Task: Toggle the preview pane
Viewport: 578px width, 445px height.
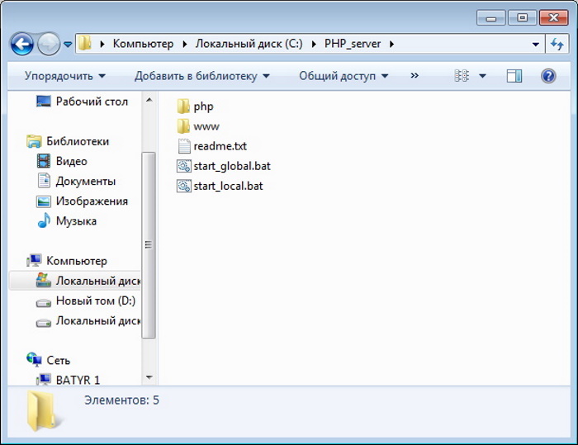Action: pos(514,76)
